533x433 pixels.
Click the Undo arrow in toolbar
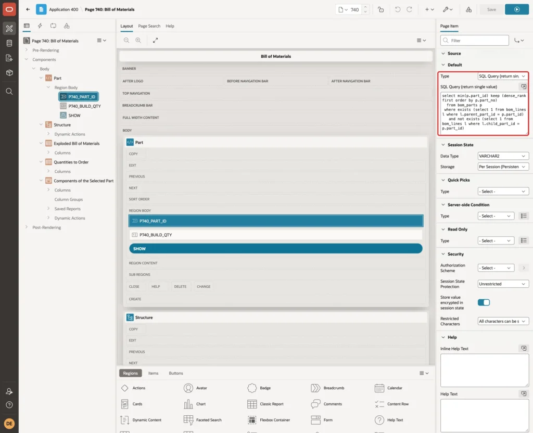(397, 9)
